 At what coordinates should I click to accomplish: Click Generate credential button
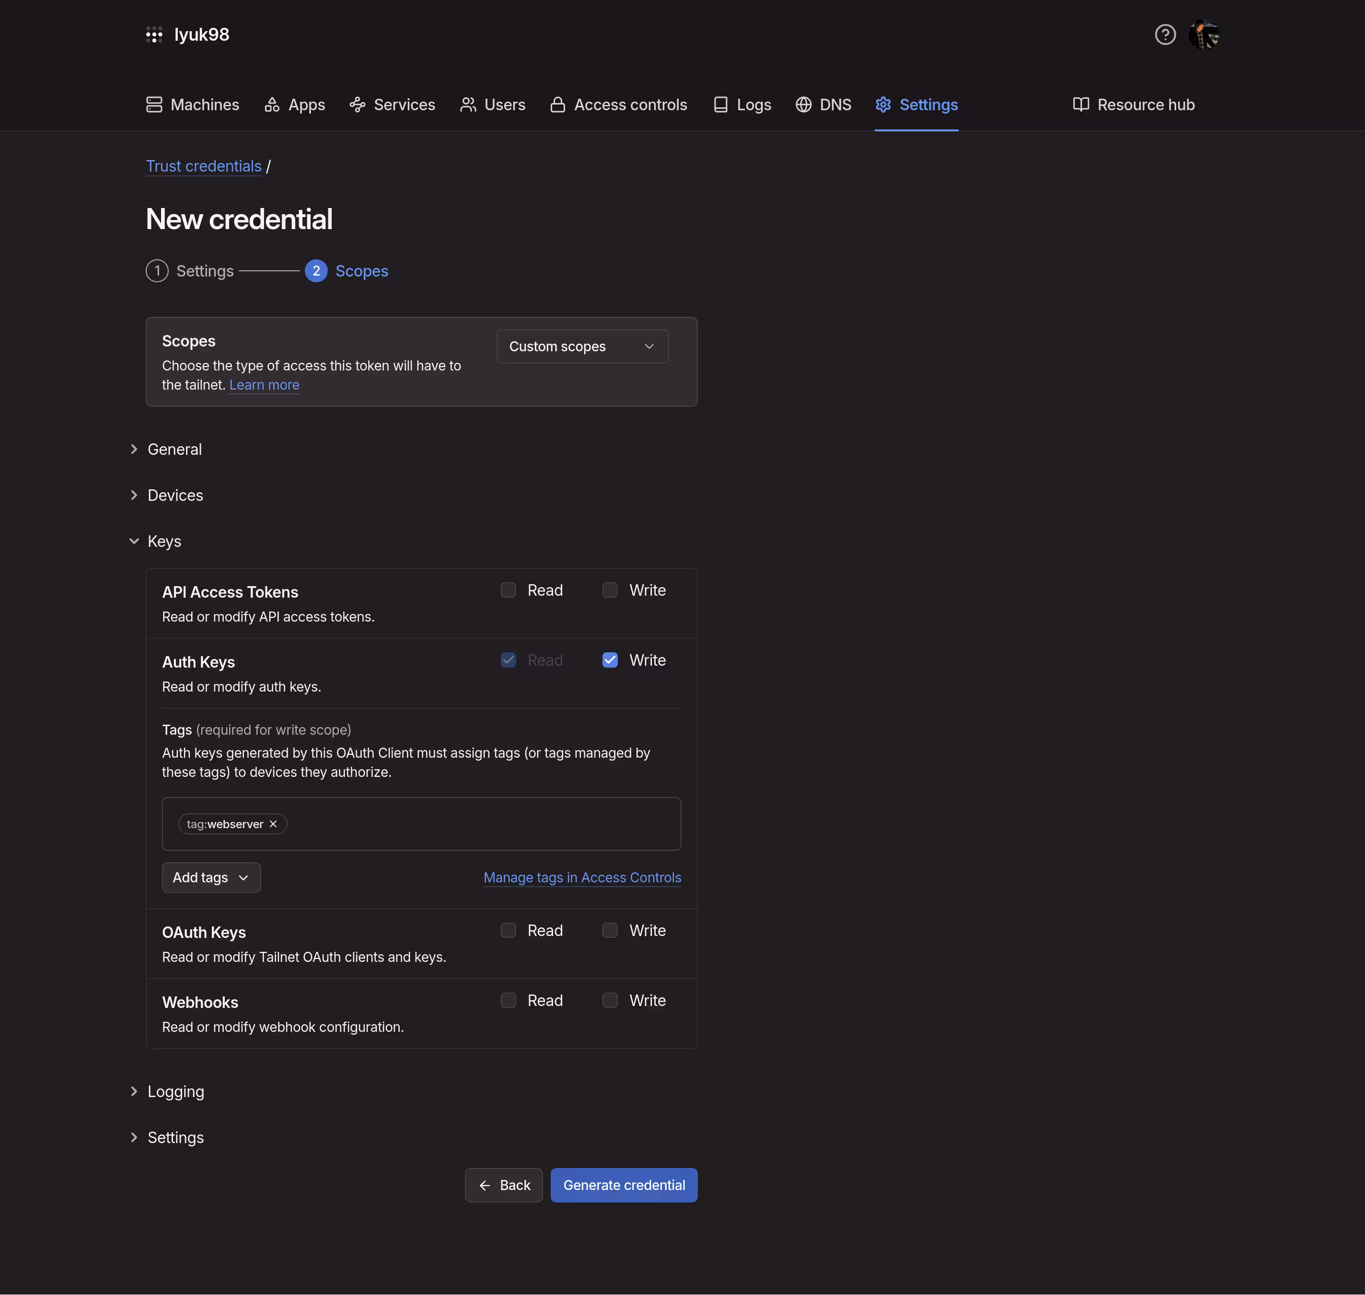pyautogui.click(x=624, y=1185)
